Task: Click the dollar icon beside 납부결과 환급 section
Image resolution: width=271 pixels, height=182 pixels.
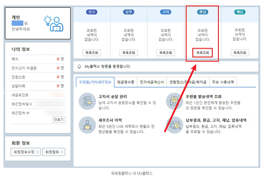Action: tap(174, 125)
